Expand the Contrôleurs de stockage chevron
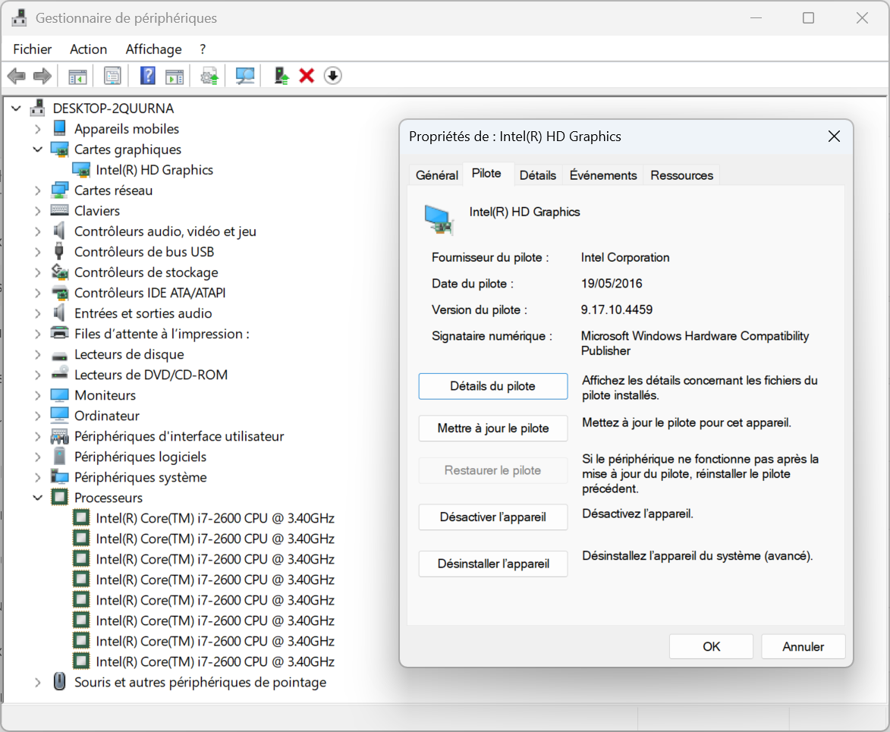The width and height of the screenshot is (890, 732). [x=37, y=272]
